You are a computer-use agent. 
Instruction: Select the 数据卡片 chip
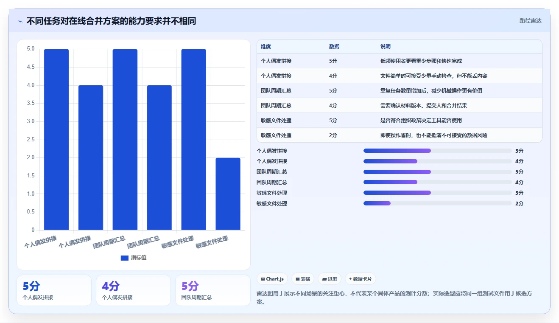click(360, 279)
